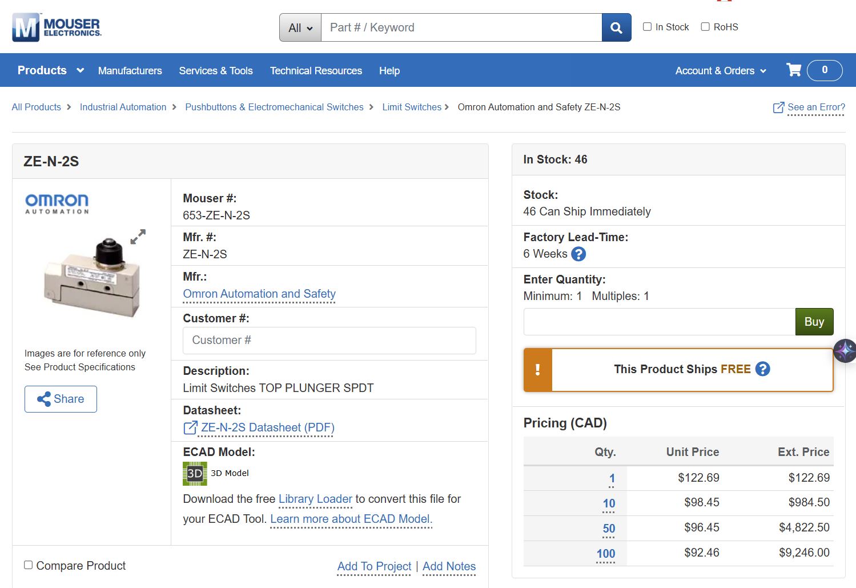Toggle the RoHS filter checkbox
This screenshot has width=856, height=588.
click(x=705, y=27)
